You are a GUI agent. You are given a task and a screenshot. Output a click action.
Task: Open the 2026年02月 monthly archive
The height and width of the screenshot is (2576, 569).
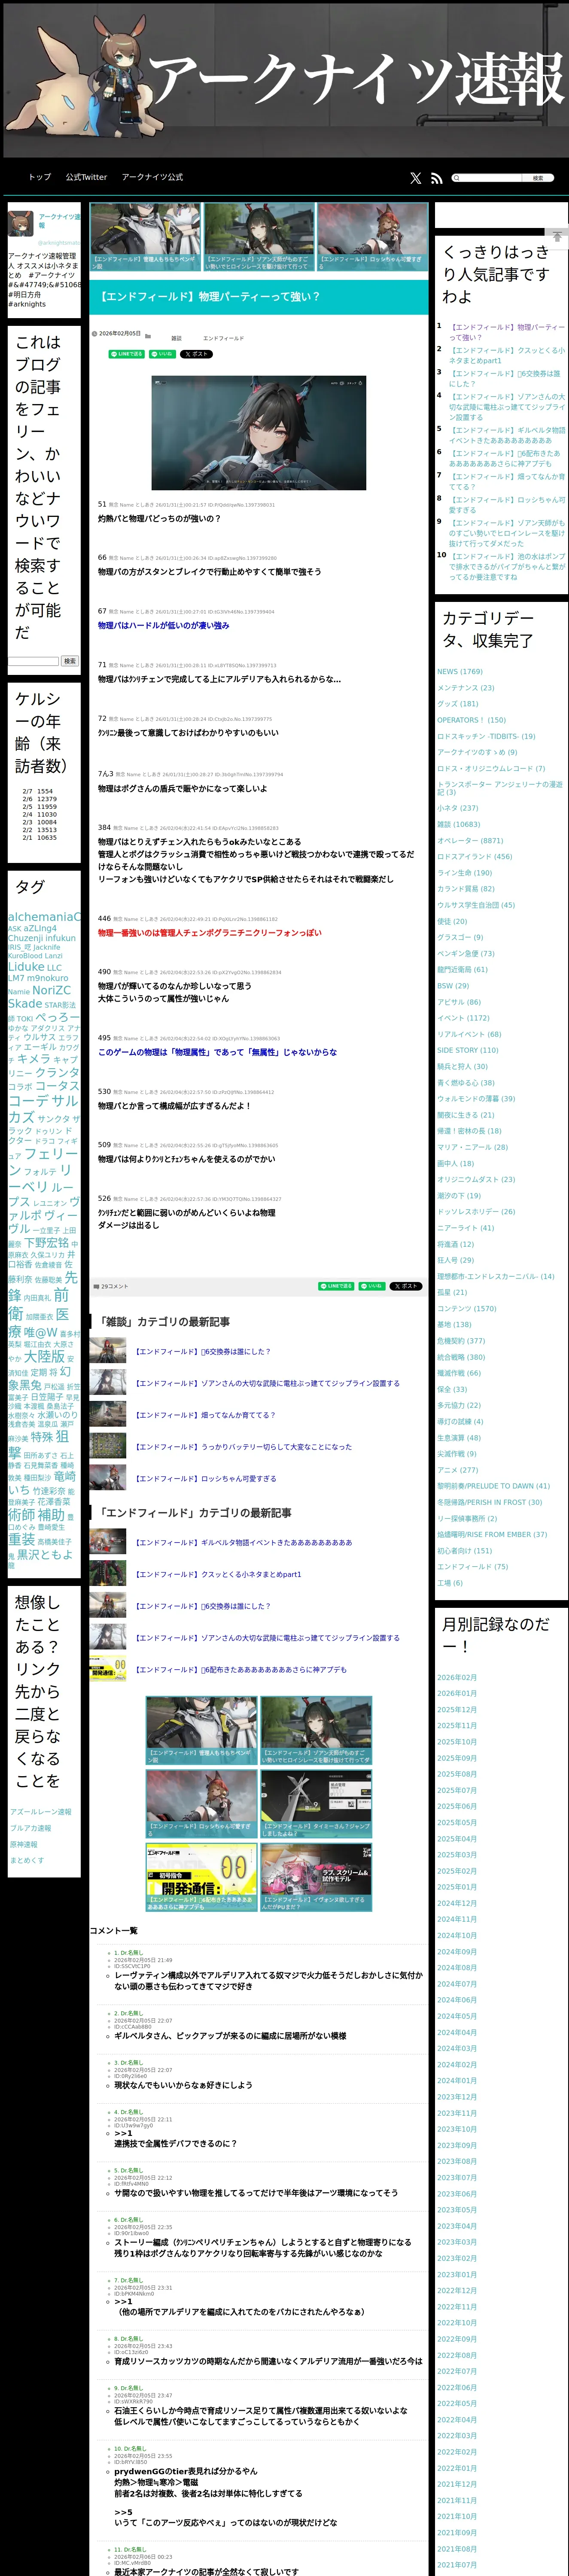(x=457, y=1677)
